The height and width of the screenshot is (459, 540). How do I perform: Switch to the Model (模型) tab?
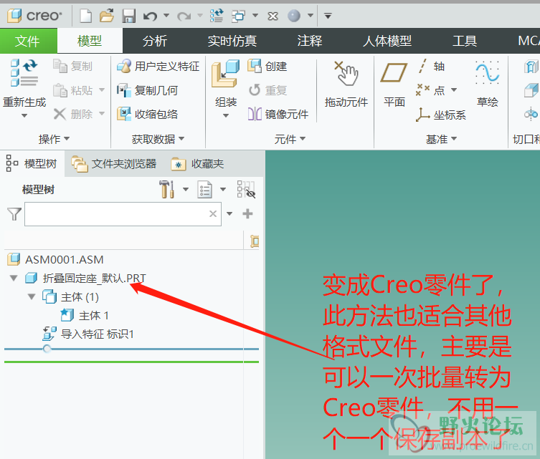(90, 41)
